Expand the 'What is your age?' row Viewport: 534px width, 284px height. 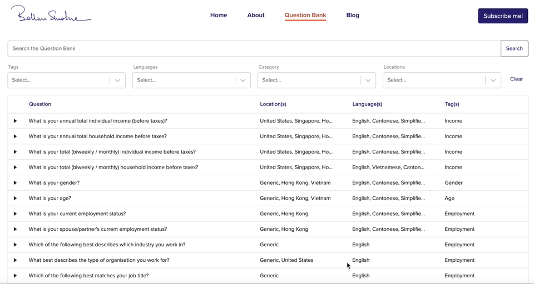15,199
